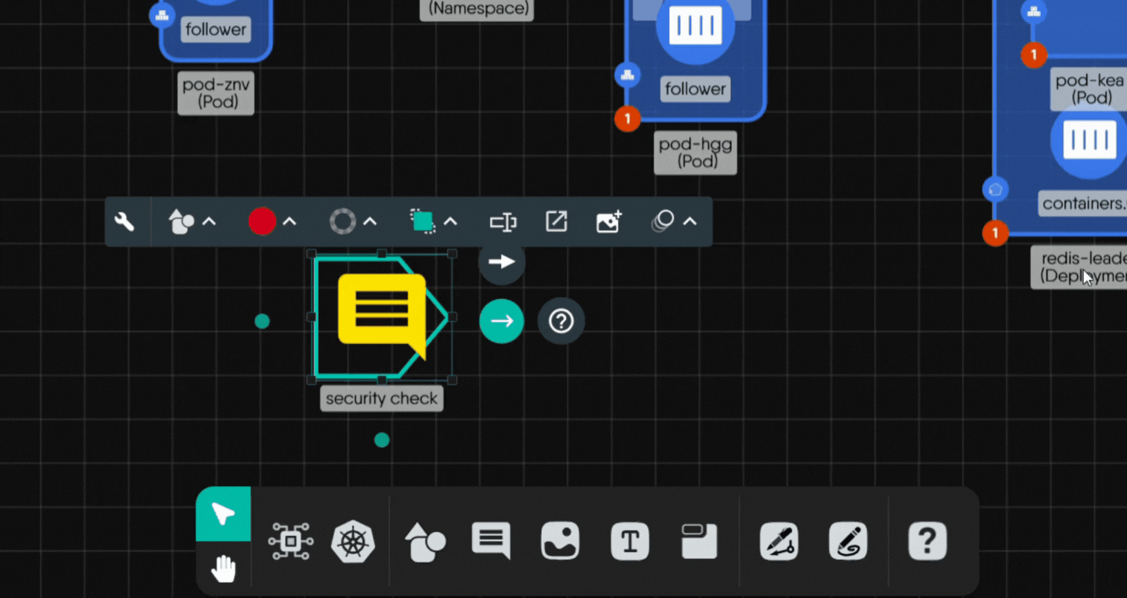This screenshot has width=1127, height=598.
Task: Expand the stroke ring style chevron
Action: [x=370, y=222]
